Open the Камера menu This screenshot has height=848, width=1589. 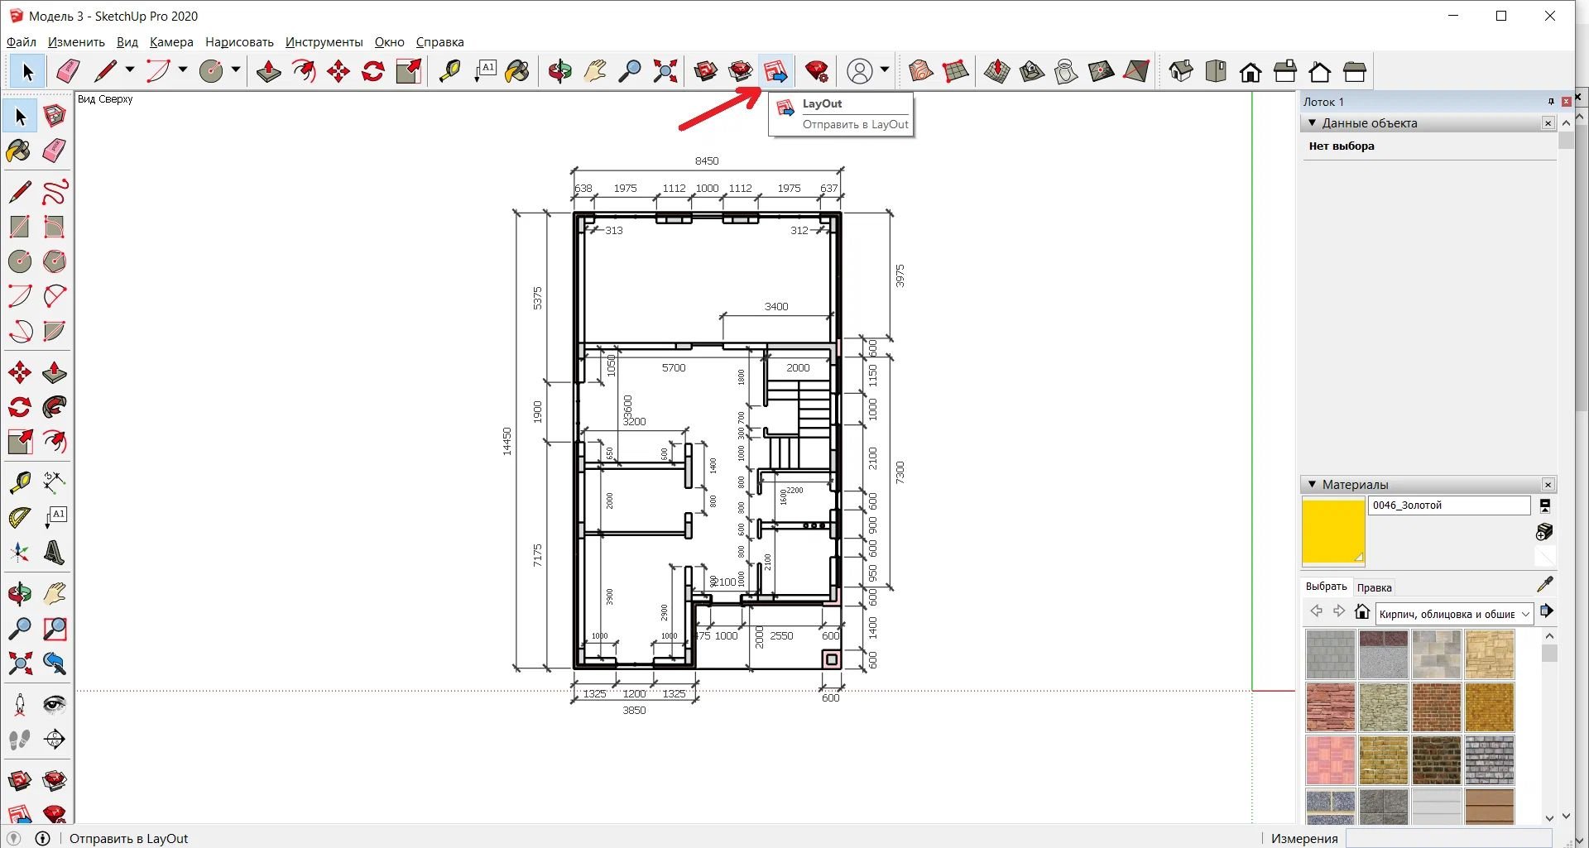[x=171, y=42]
